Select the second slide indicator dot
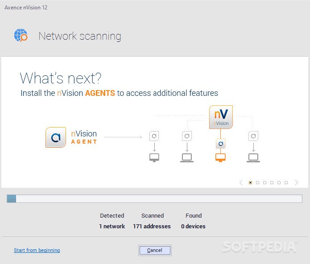Viewport: 310px width, 264px height. pos(257,182)
